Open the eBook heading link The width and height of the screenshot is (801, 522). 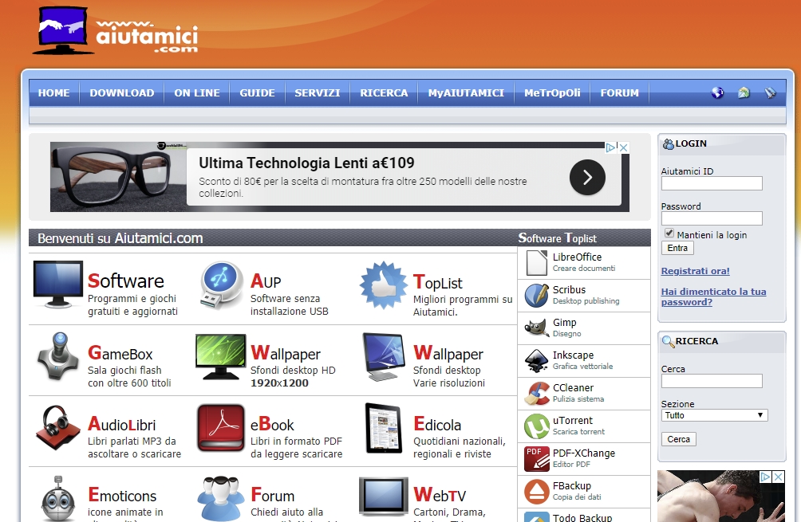tap(272, 424)
